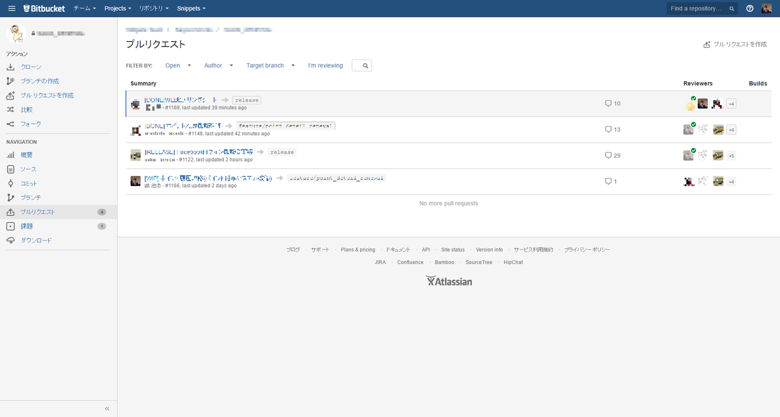Show +4 more reviewers on pull request #1148
This screenshot has width=780, height=417.
point(731,130)
